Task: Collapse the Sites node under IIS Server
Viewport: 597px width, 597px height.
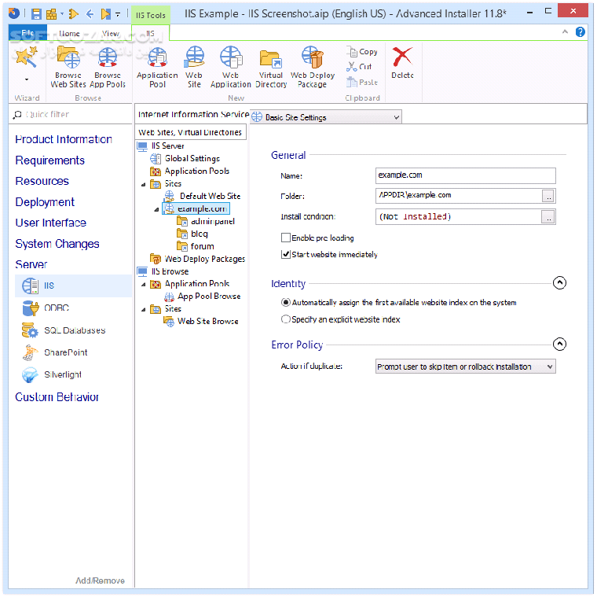Action: (x=144, y=185)
